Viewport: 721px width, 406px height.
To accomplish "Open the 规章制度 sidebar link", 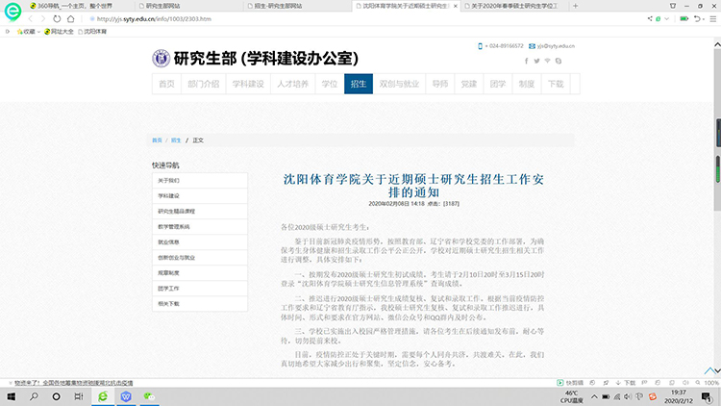I will pyautogui.click(x=168, y=272).
